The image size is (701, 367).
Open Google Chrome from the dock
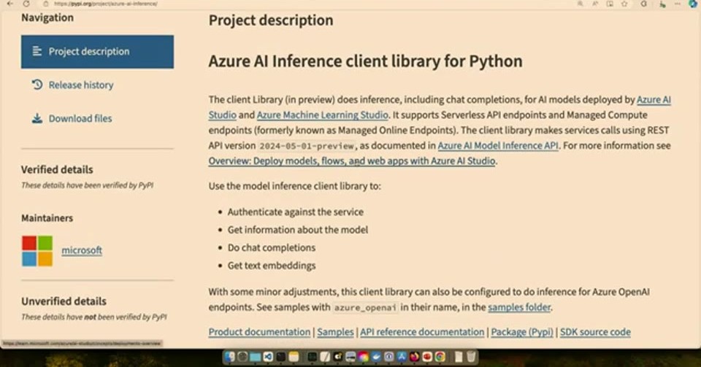tap(440, 356)
